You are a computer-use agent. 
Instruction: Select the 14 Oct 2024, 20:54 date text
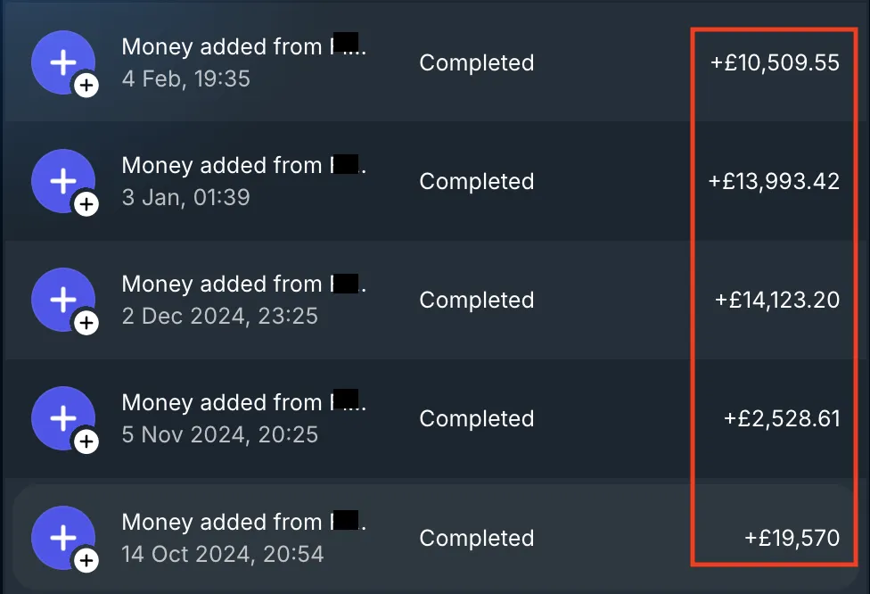coord(223,554)
